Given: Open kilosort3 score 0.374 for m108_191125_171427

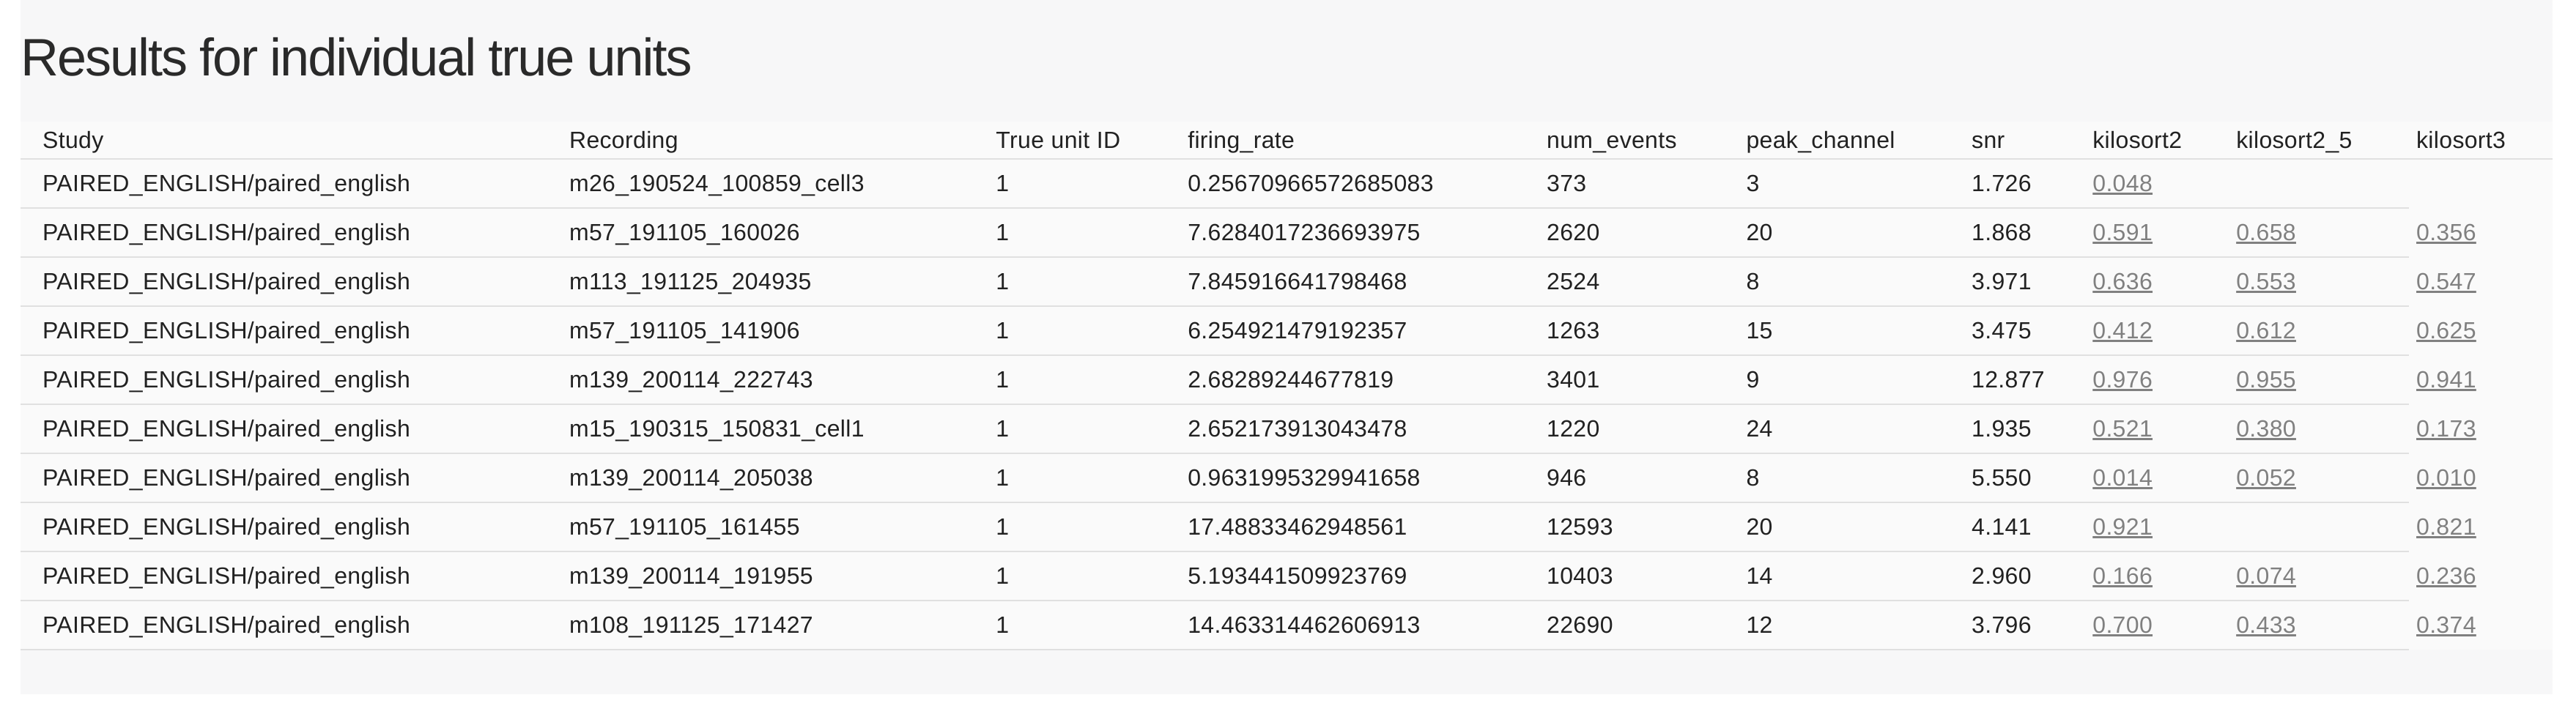Looking at the screenshot, I should (x=2446, y=624).
